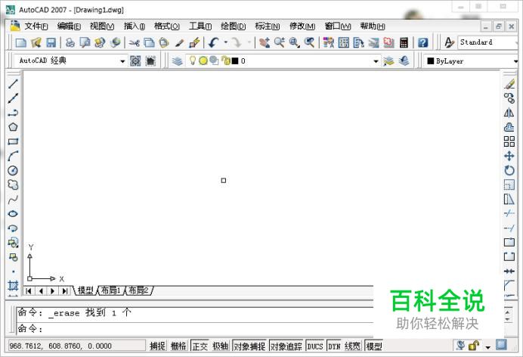Image resolution: width=523 pixels, height=357 pixels.
Task: Select the Polygon tool
Action: point(13,127)
